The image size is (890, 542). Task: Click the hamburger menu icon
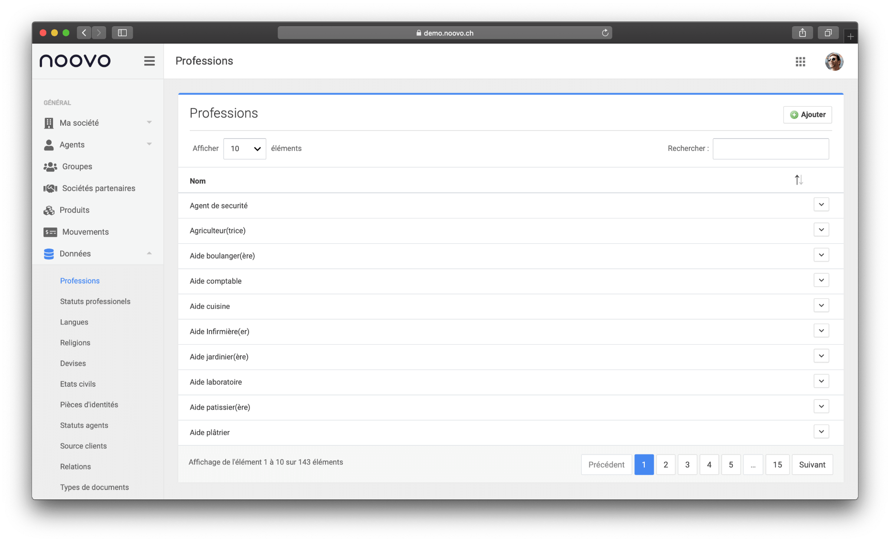point(149,61)
